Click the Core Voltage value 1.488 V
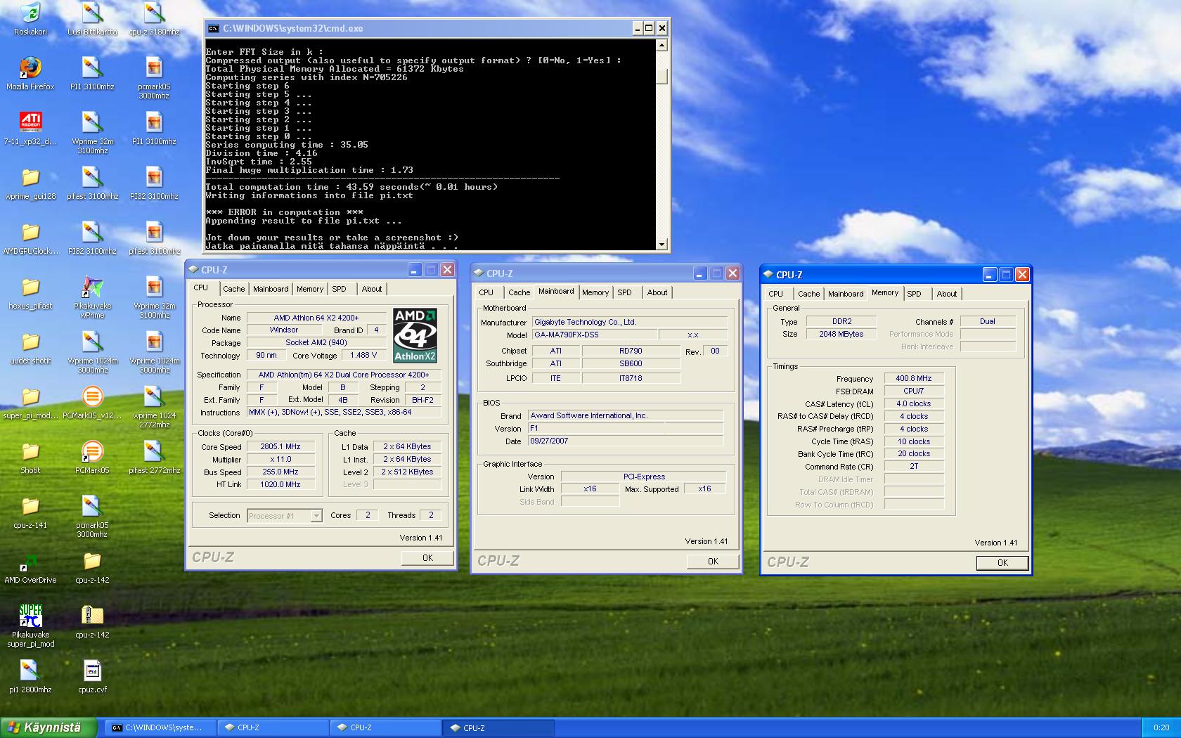 coord(363,355)
